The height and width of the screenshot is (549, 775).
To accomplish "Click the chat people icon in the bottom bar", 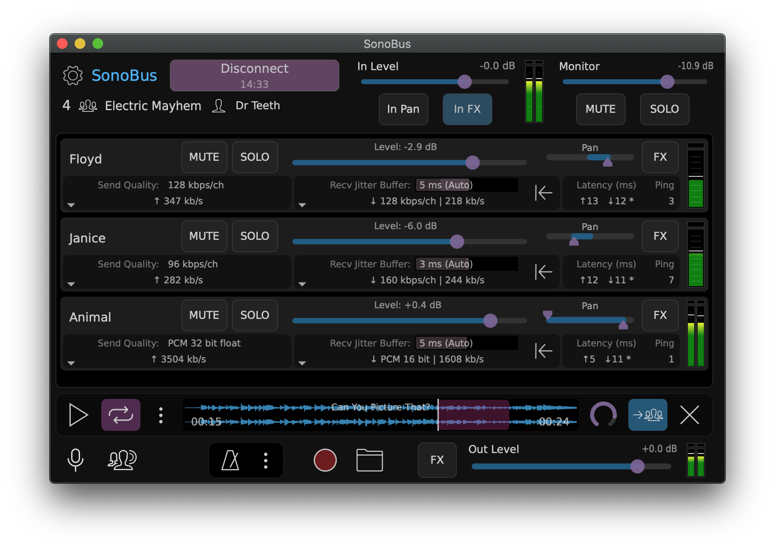I will [122, 460].
